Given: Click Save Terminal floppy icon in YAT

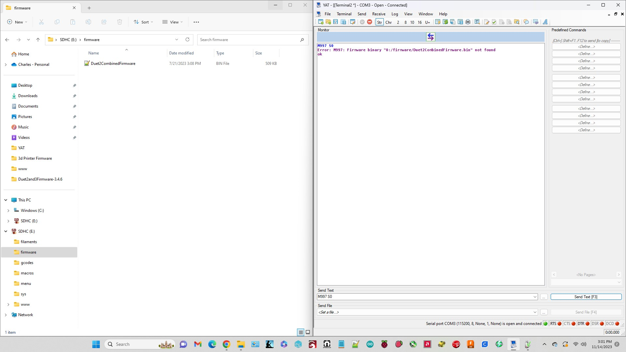Looking at the screenshot, I should pyautogui.click(x=335, y=22).
